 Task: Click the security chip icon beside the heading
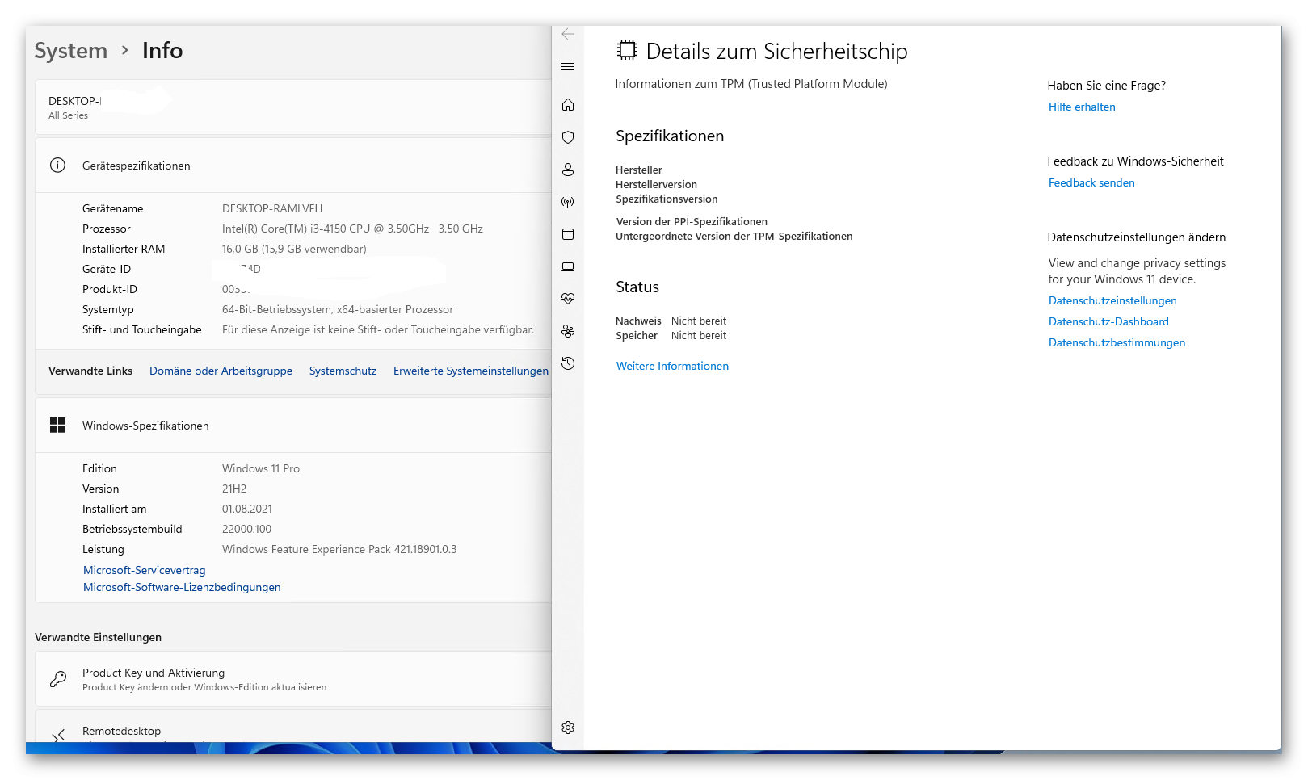(627, 50)
